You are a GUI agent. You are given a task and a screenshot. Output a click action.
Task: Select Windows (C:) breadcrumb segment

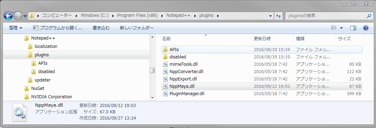tap(94, 15)
